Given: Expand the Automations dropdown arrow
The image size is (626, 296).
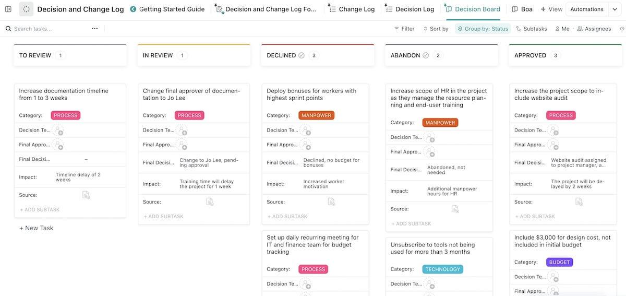Looking at the screenshot, I should [615, 9].
